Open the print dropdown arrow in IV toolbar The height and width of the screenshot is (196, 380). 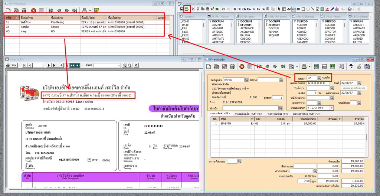tap(310, 66)
